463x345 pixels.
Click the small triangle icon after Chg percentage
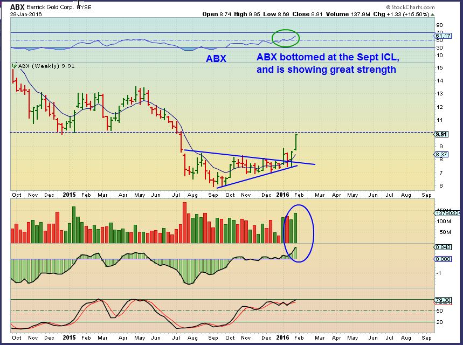pos(433,15)
